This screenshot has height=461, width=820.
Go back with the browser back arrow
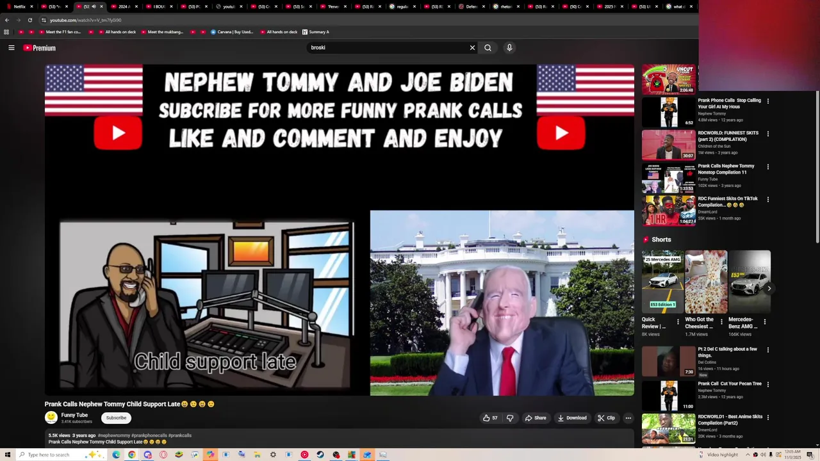click(6, 20)
